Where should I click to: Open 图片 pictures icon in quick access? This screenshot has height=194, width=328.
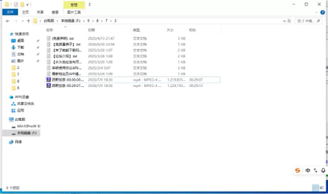coord(13,61)
